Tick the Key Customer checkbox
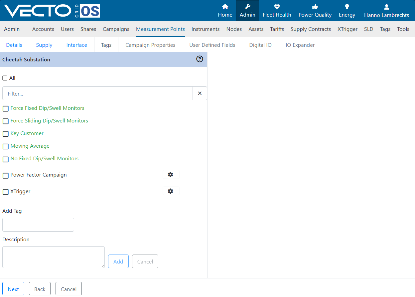This screenshot has width=415, height=297. coord(6,134)
